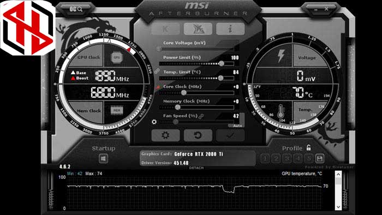Viewport: 382px width, 215px height.
Task: Click the Kombustor K button
Action: point(166,29)
